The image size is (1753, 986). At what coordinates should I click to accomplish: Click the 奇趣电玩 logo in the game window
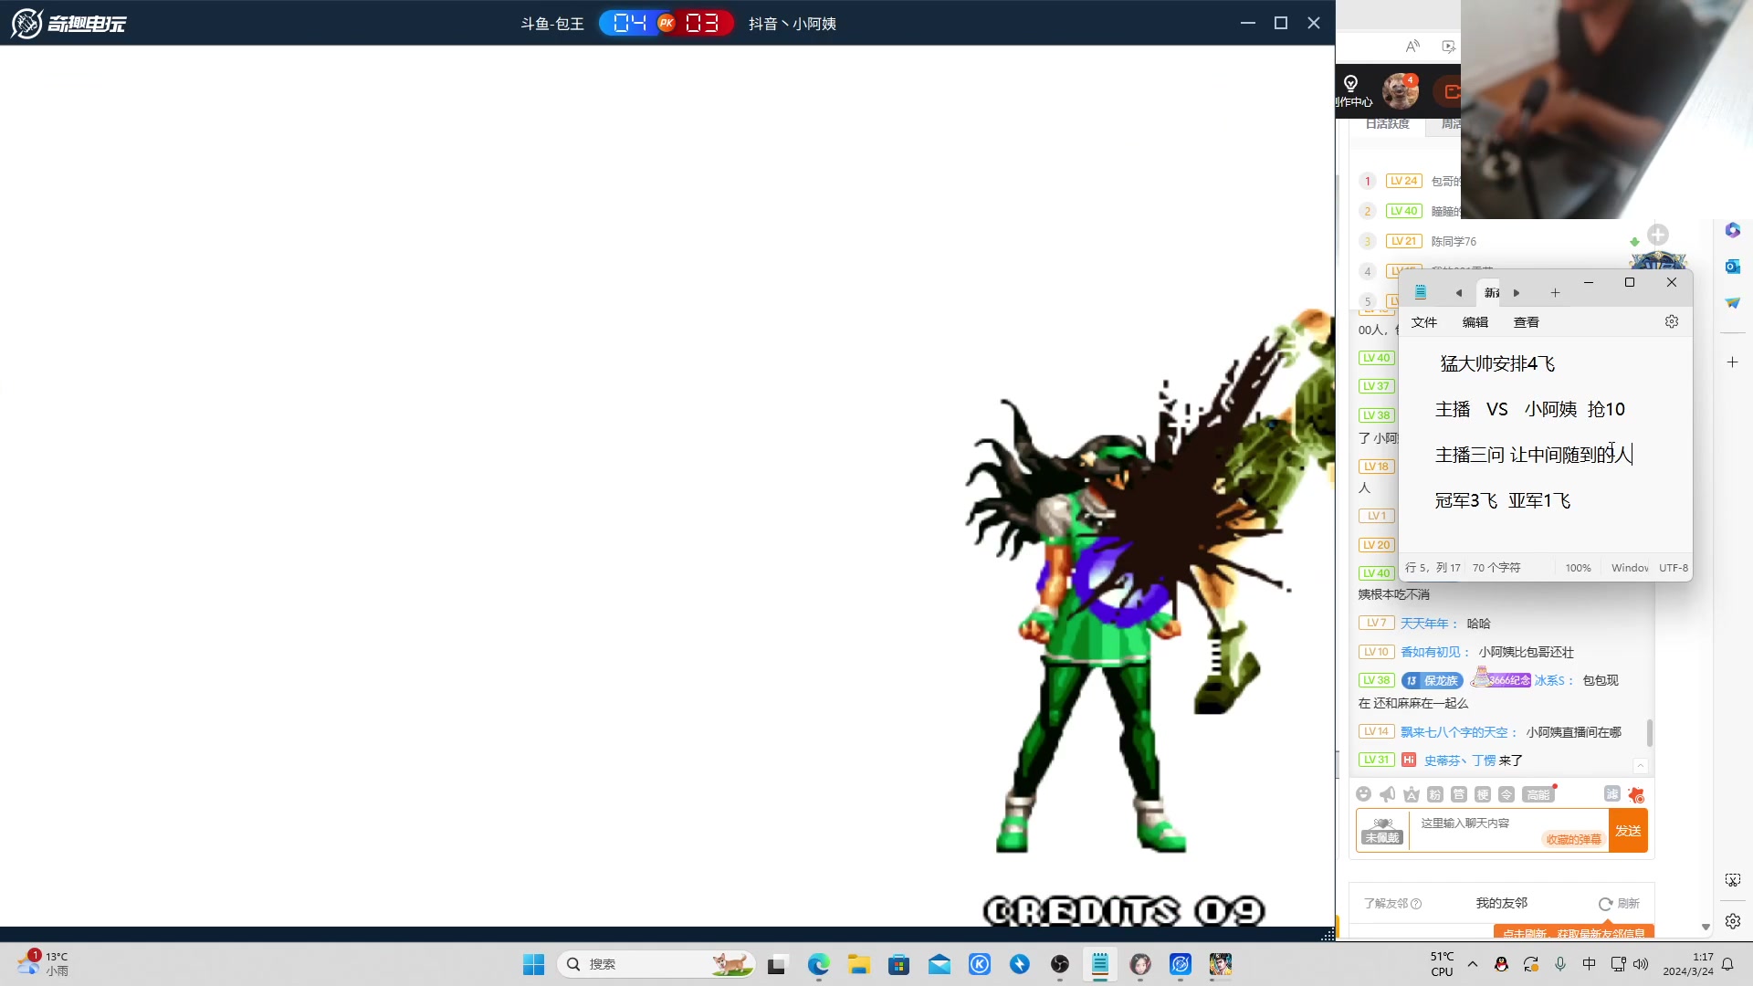point(69,23)
